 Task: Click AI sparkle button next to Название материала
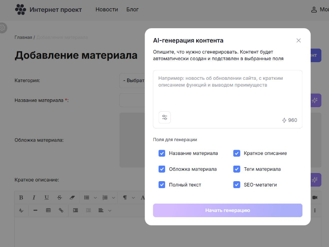pyautogui.click(x=316, y=101)
